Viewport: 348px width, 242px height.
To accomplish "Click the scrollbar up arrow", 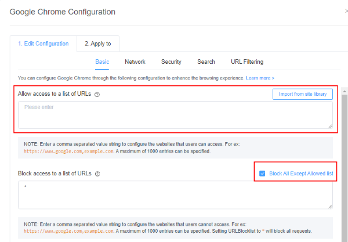I will pos(345,91).
